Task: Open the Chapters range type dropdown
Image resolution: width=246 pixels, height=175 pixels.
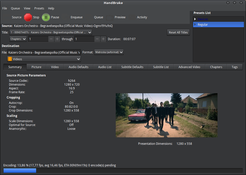Action: (x=18, y=39)
